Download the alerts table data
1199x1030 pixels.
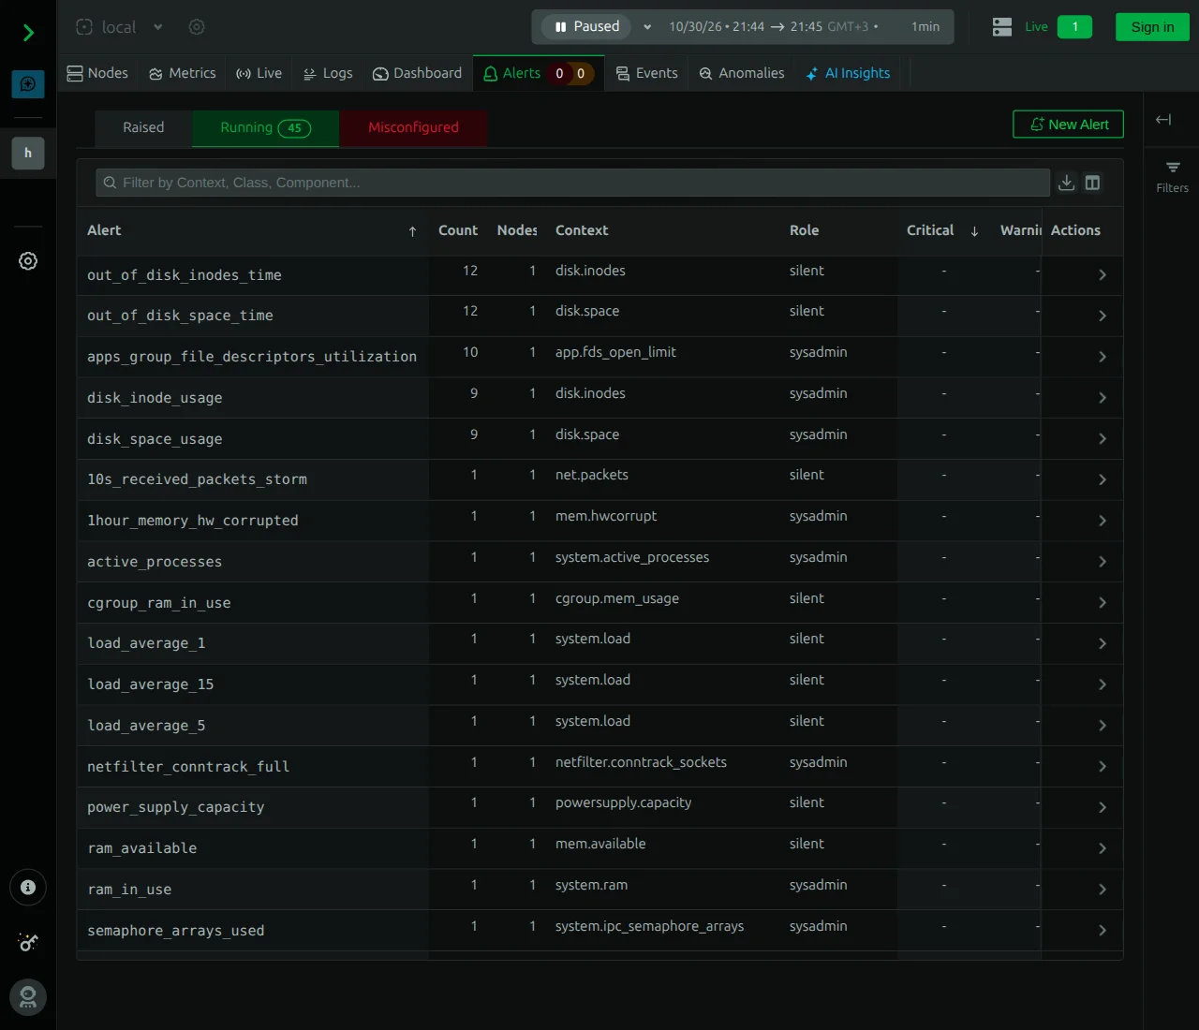1066,183
